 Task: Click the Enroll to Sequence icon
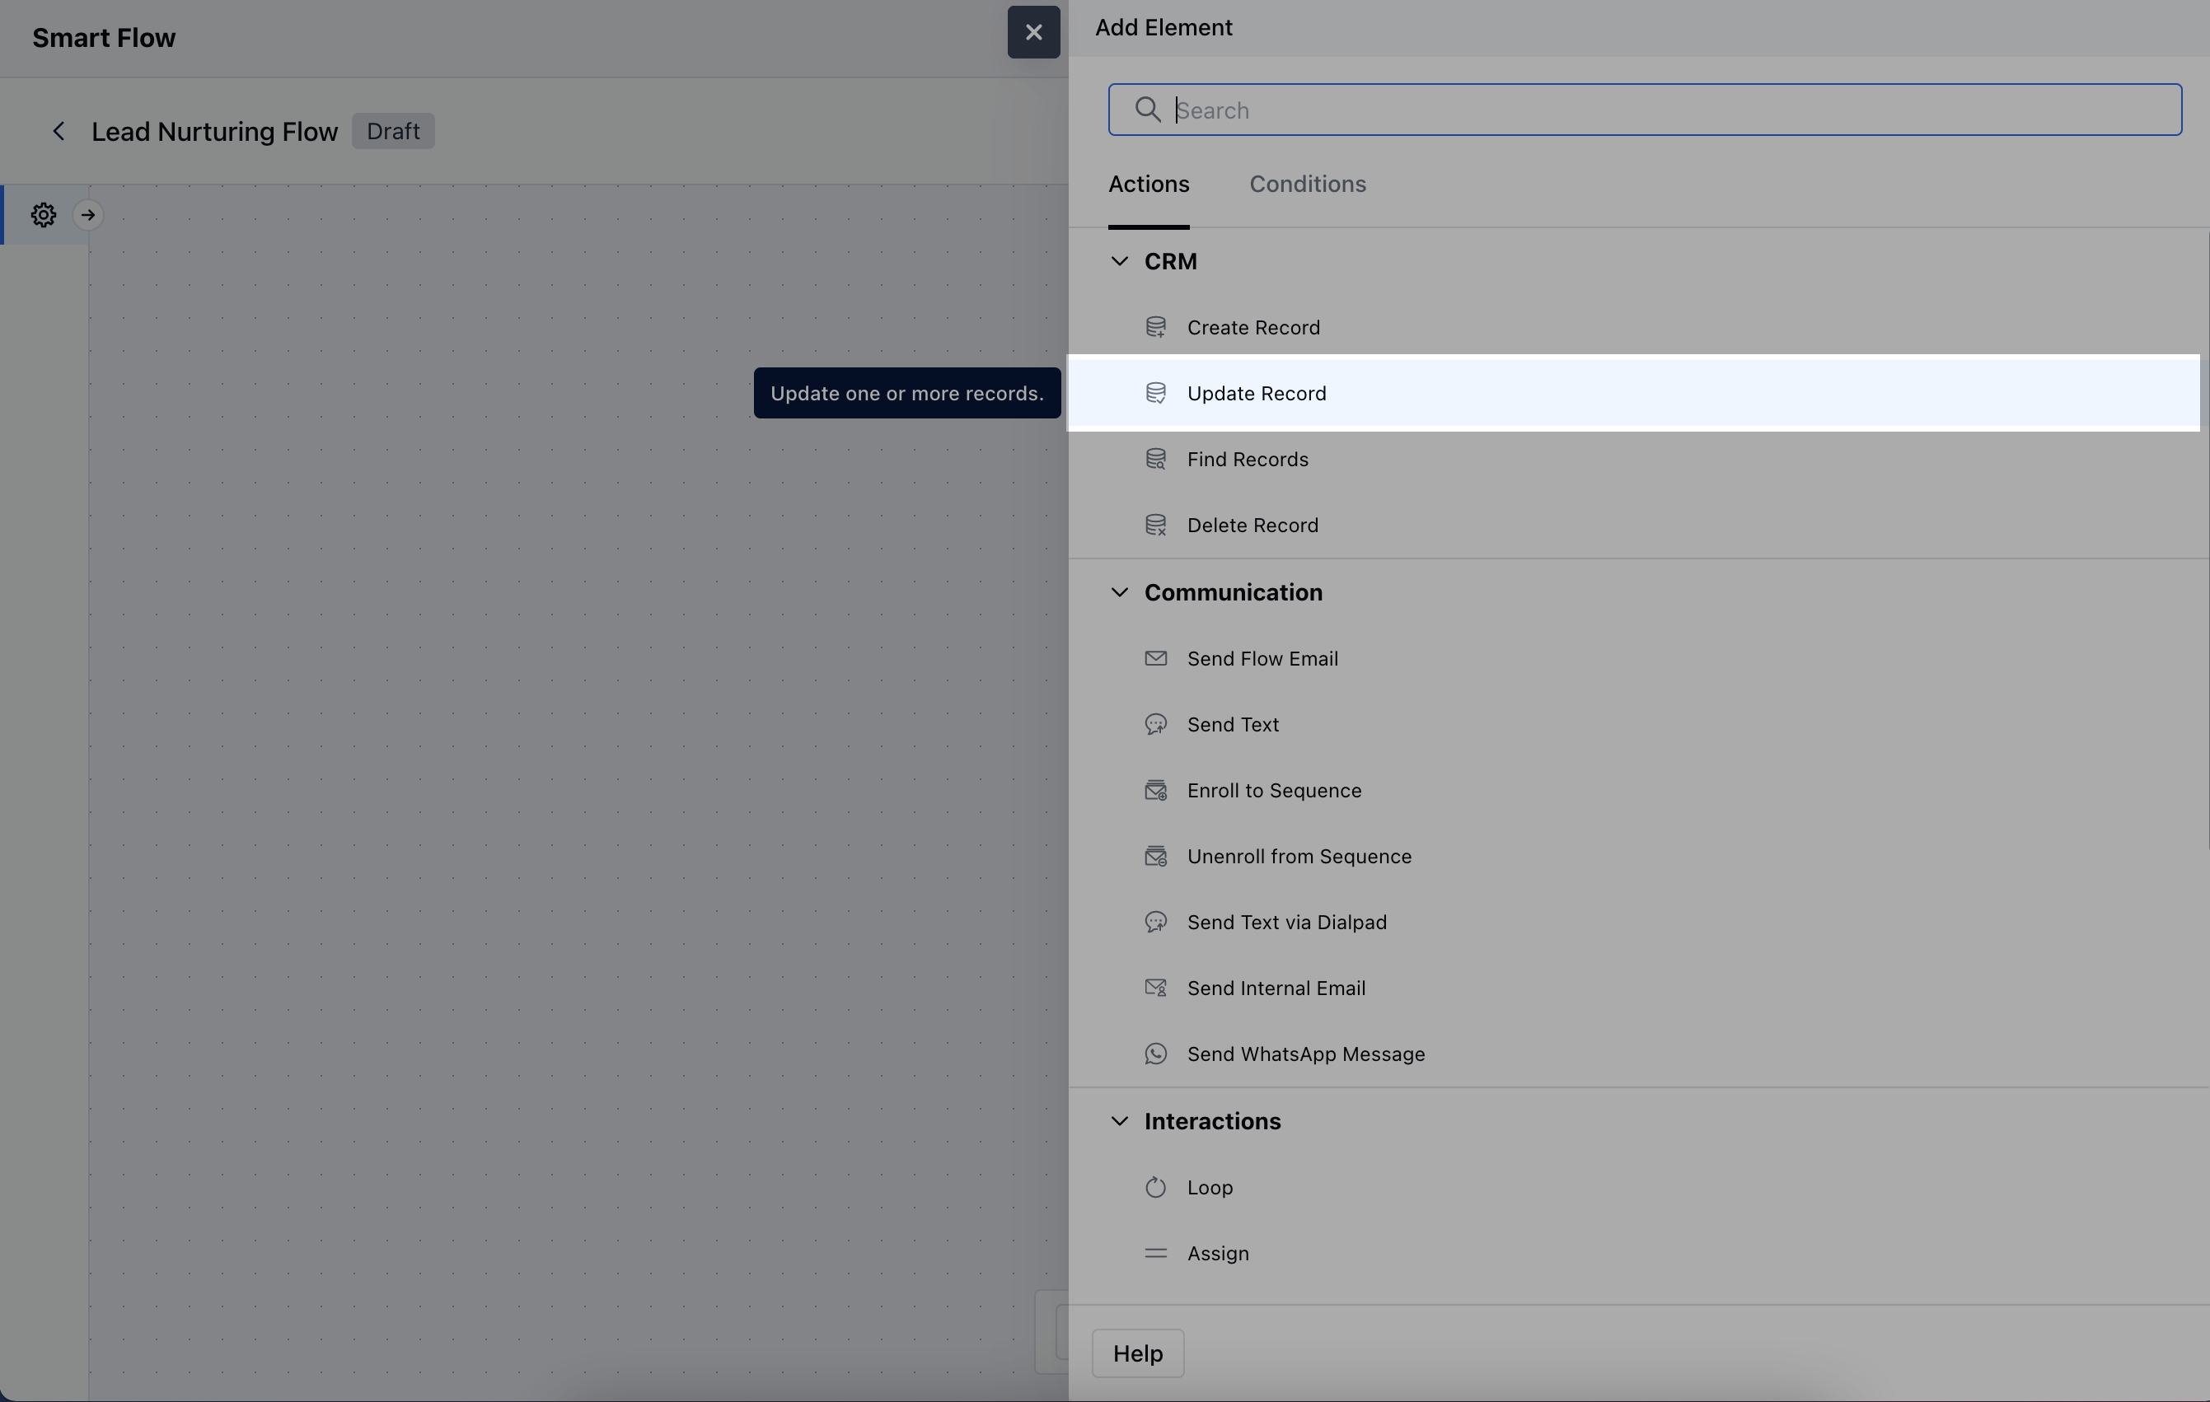[x=1155, y=790]
